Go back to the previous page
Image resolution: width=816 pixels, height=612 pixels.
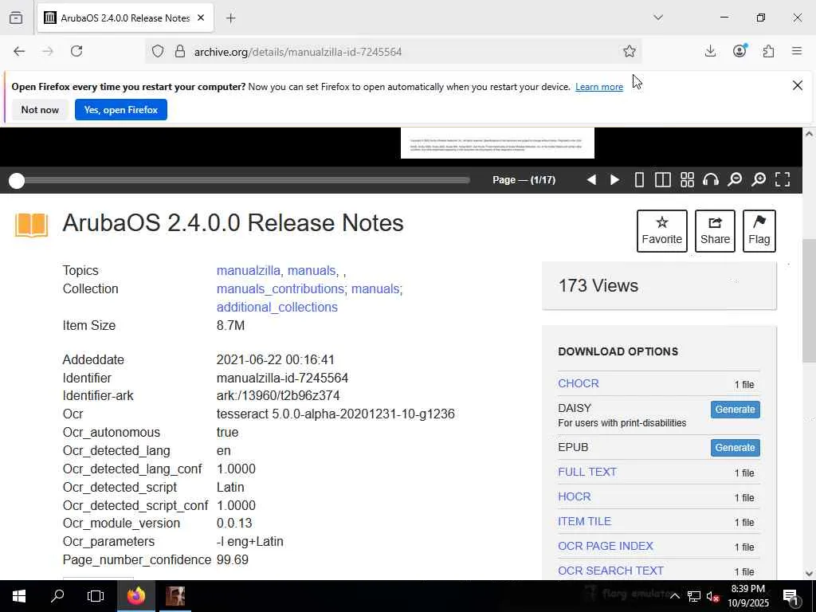[19, 51]
